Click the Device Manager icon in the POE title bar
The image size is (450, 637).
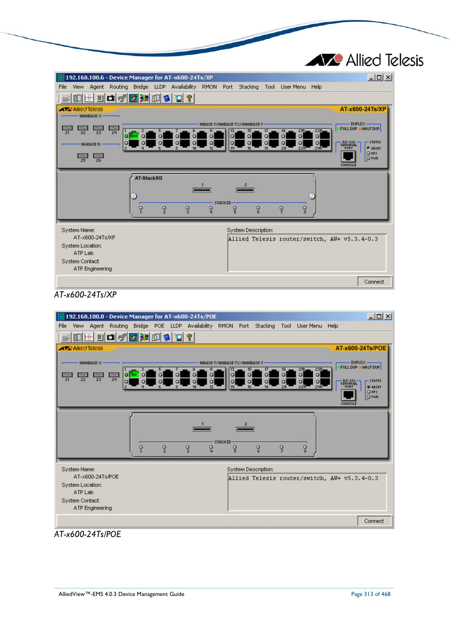click(61, 316)
